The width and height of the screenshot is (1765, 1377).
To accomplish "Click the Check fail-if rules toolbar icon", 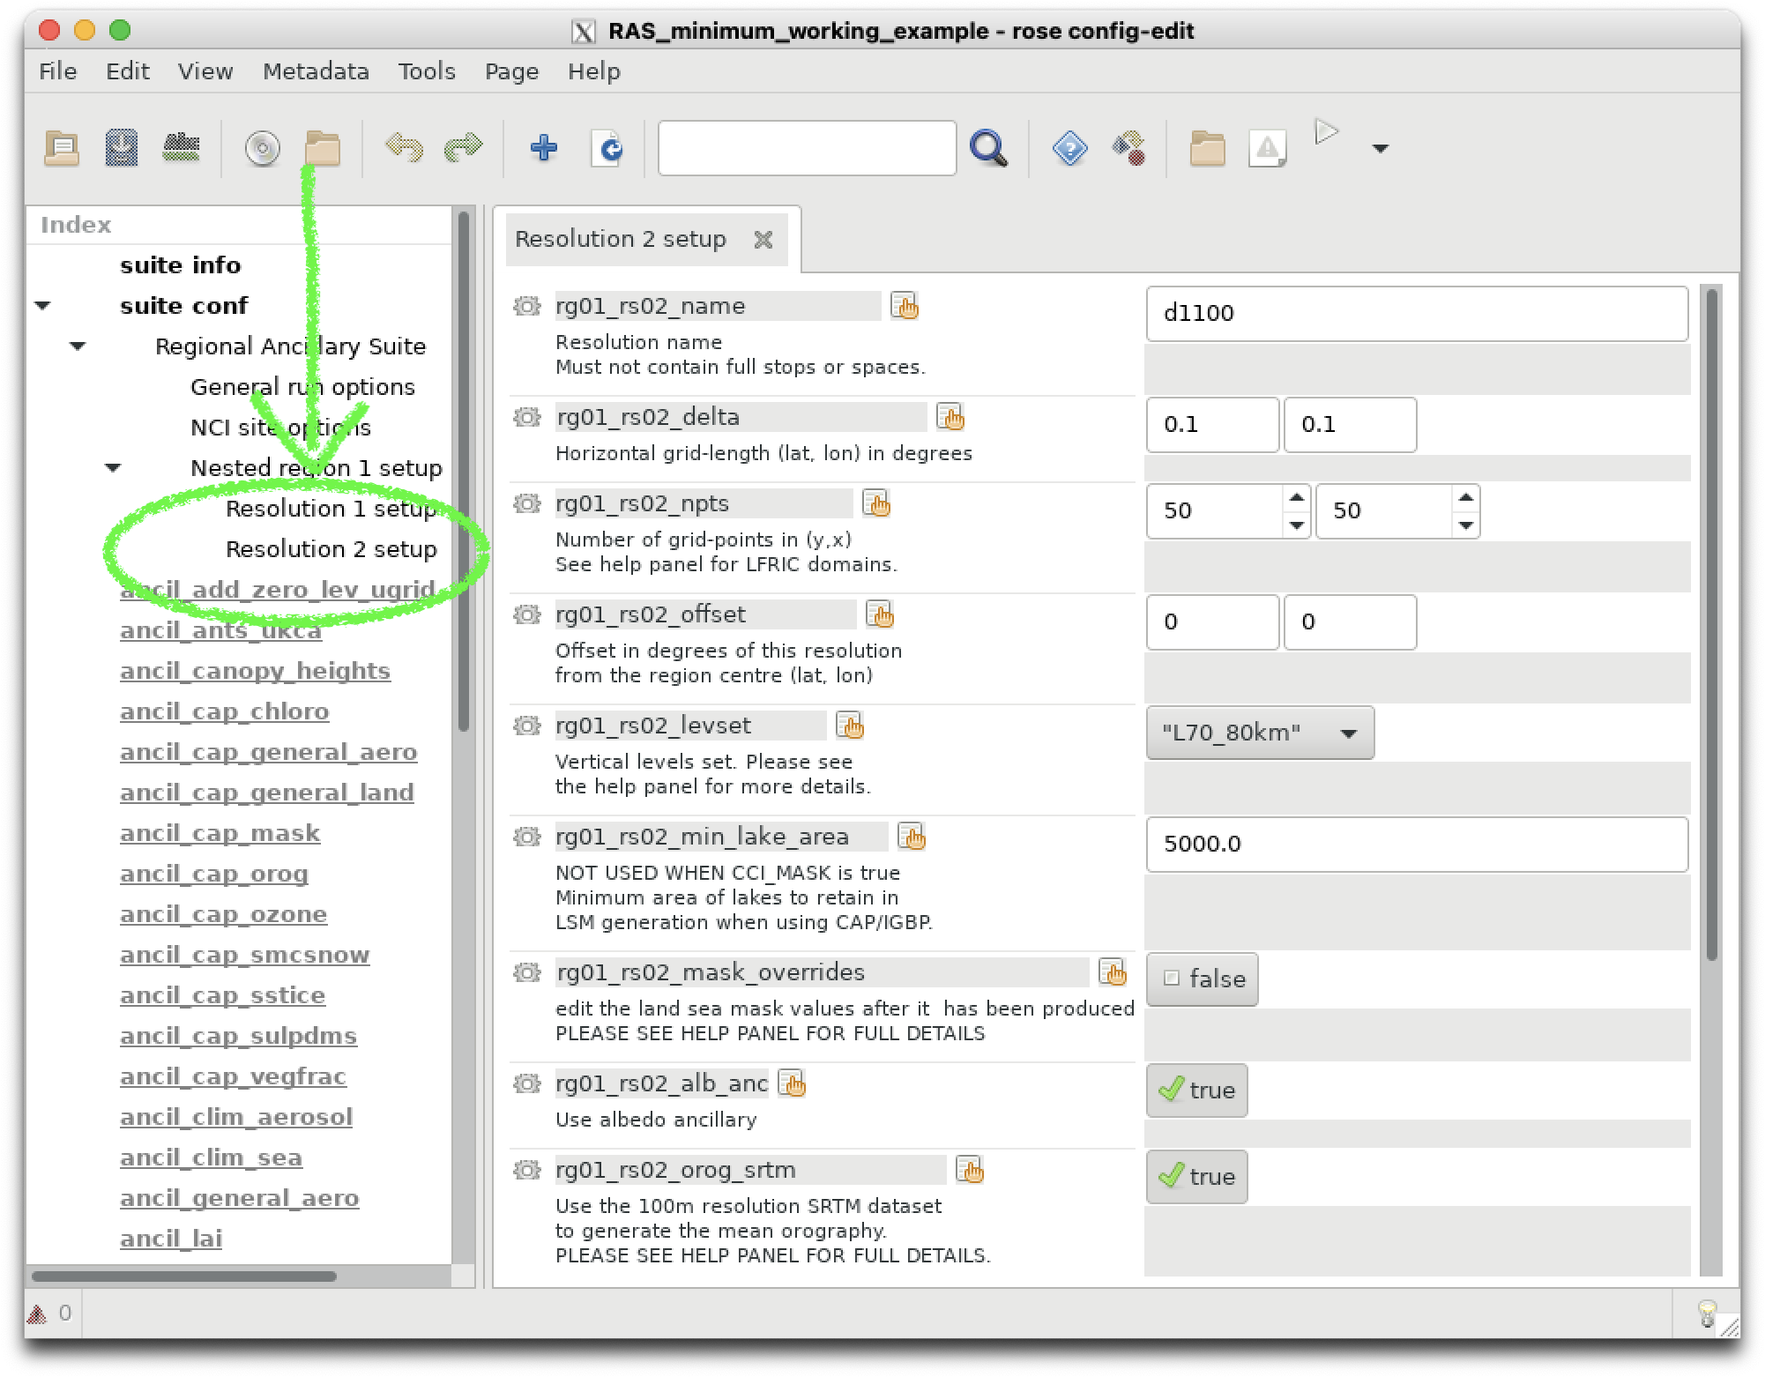I will (x=181, y=148).
